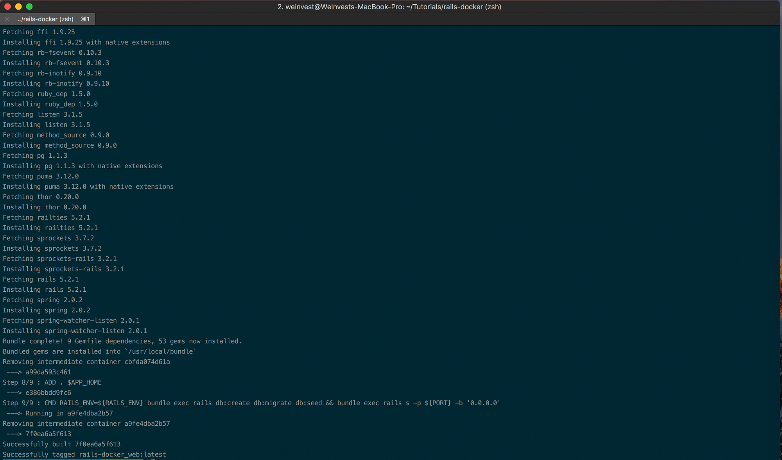Click the 'Fetching spring-watcher-listen 2.0.1' line
782x460 pixels.
(71, 320)
